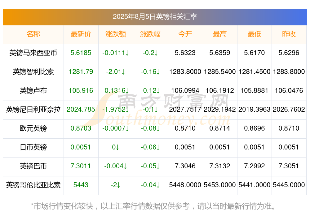Select the 英镑马来西亚币 row name

(x=33, y=53)
